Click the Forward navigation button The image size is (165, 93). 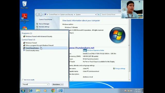point(41,14)
